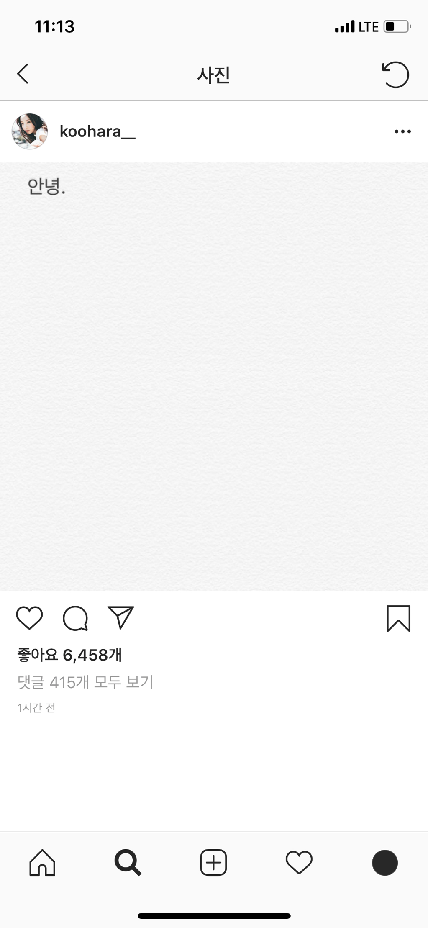Go to the Home tab
The width and height of the screenshot is (428, 928).
[42, 863]
